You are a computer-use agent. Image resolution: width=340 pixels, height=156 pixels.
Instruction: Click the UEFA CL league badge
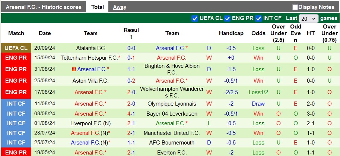pos(16,48)
